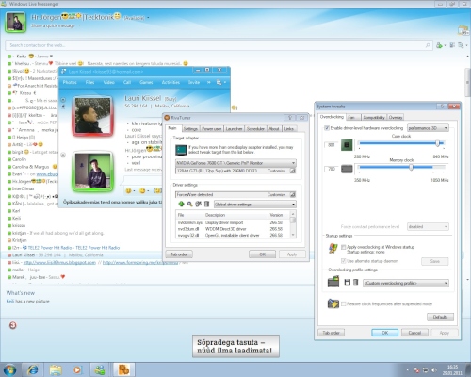
Task: Open Internet Explorer from the taskbar
Action: pos(33,369)
